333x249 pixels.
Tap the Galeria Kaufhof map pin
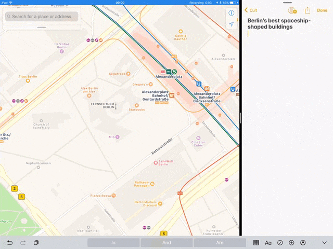click(x=181, y=32)
